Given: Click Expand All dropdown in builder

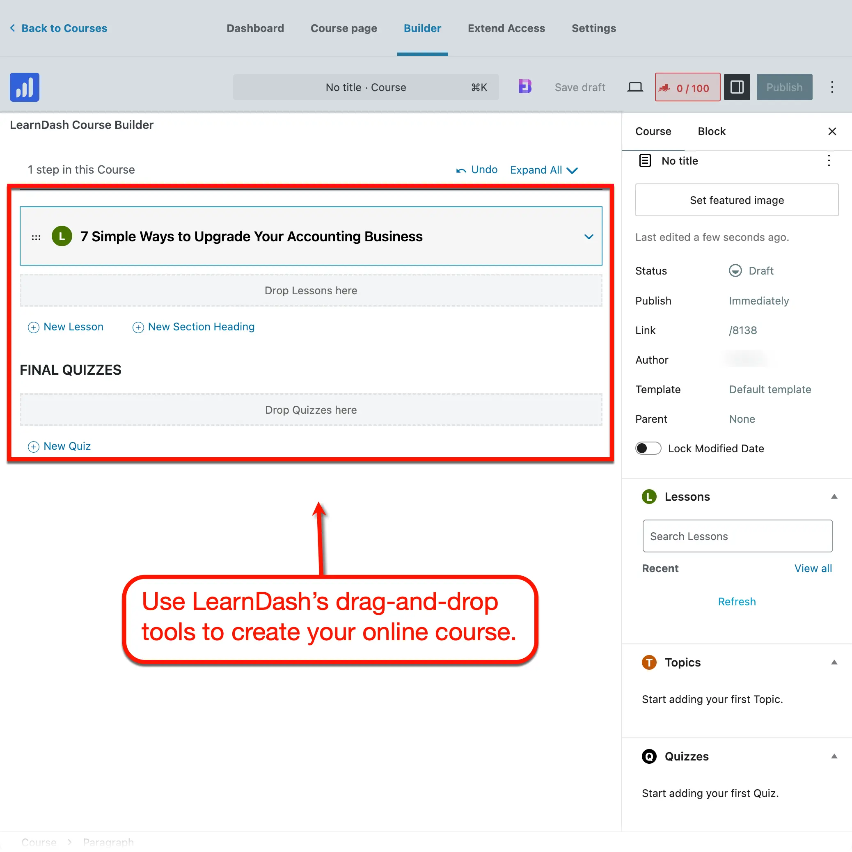Looking at the screenshot, I should pos(543,170).
